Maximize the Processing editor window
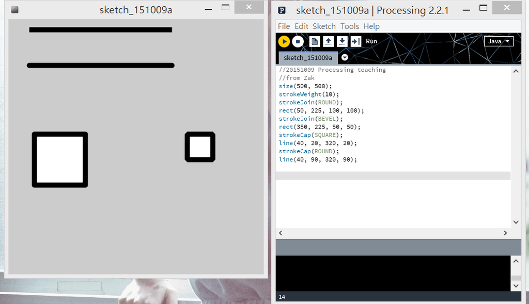529x304 pixels. [483, 8]
